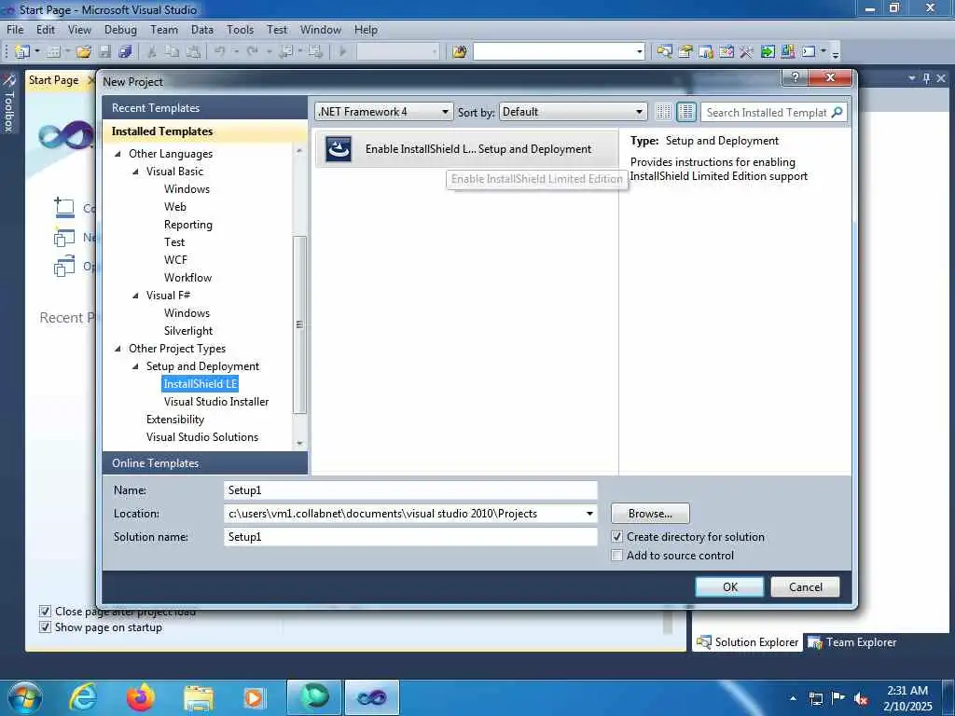
Task: Open the Sort by Default dropdown
Action: point(574,112)
